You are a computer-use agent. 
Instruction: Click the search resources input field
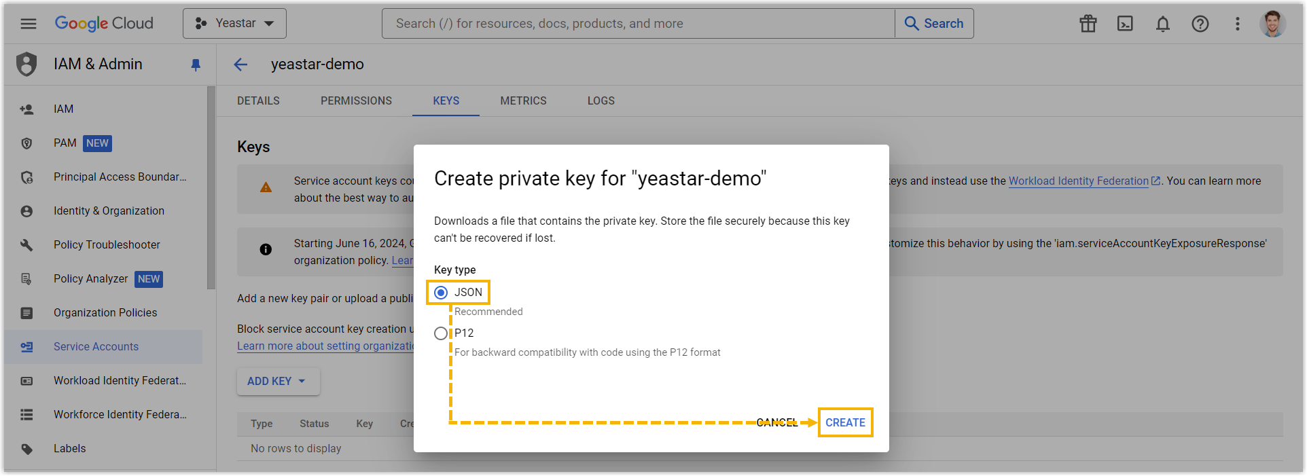point(637,24)
